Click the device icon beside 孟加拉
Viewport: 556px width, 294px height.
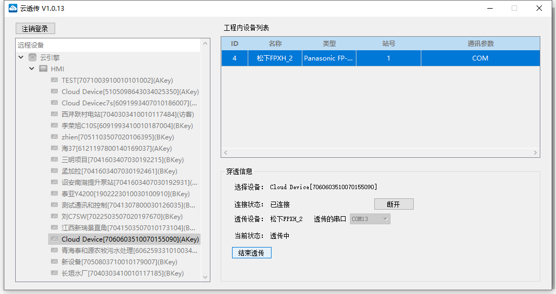[54, 171]
